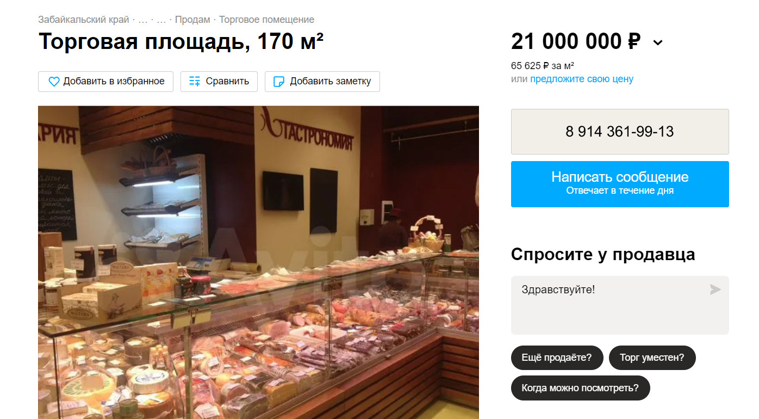Click the Написать сообщение button
This screenshot has height=419, width=759.
click(620, 184)
